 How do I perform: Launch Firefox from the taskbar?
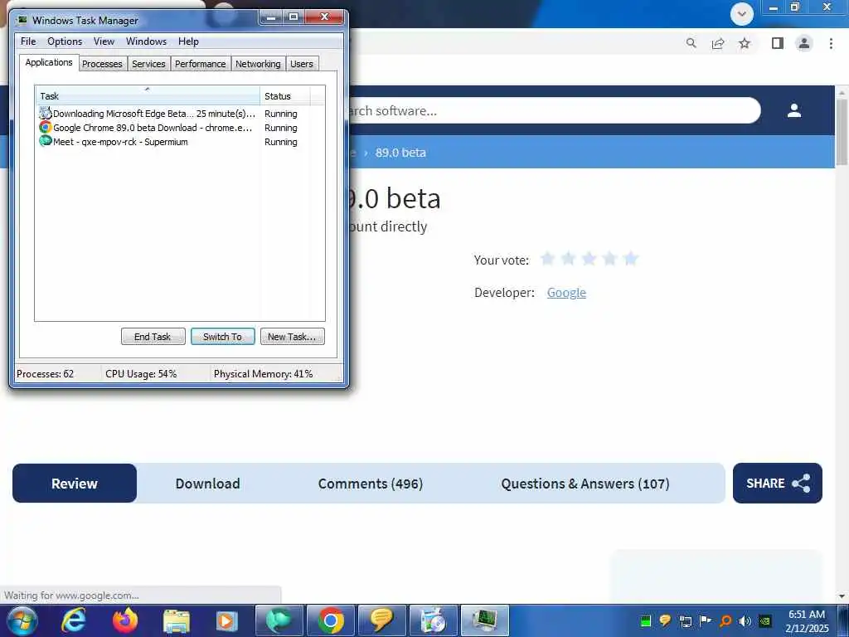point(125,620)
